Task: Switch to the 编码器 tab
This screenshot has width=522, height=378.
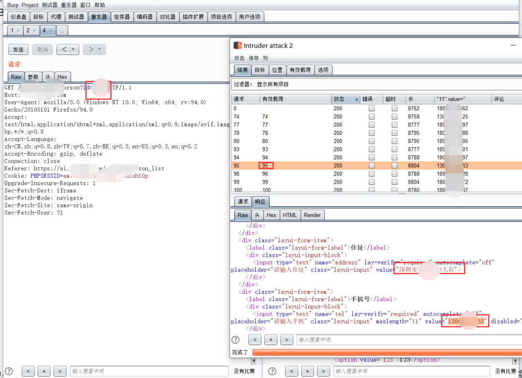Action: coord(145,16)
